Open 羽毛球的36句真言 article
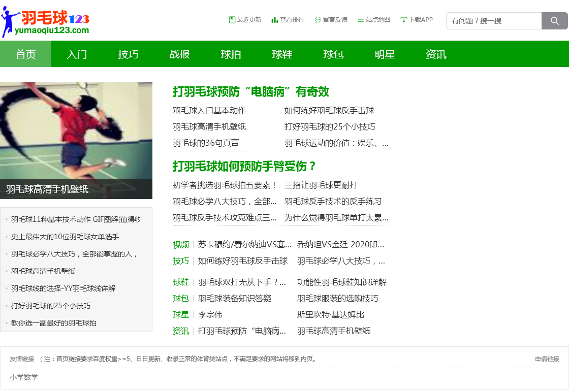 [x=206, y=143]
